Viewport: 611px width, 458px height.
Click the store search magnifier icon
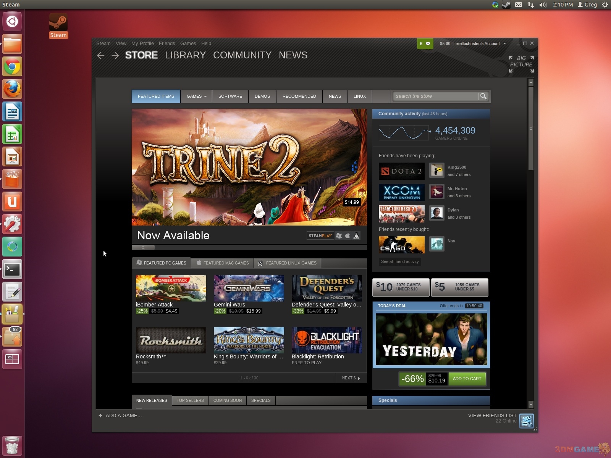pos(483,96)
